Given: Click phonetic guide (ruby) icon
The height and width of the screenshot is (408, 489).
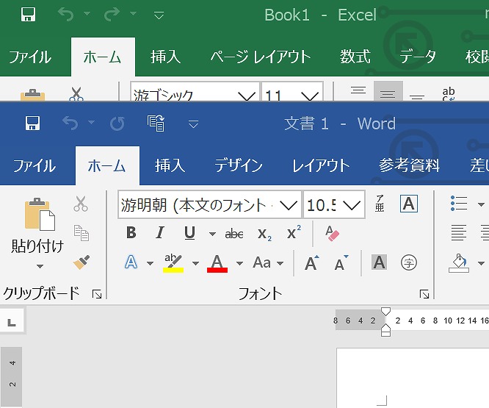Looking at the screenshot, I should click(x=380, y=204).
